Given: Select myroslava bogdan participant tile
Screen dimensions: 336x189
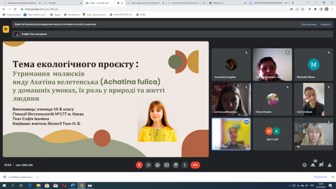Looking at the screenshot, I should click(231, 65).
